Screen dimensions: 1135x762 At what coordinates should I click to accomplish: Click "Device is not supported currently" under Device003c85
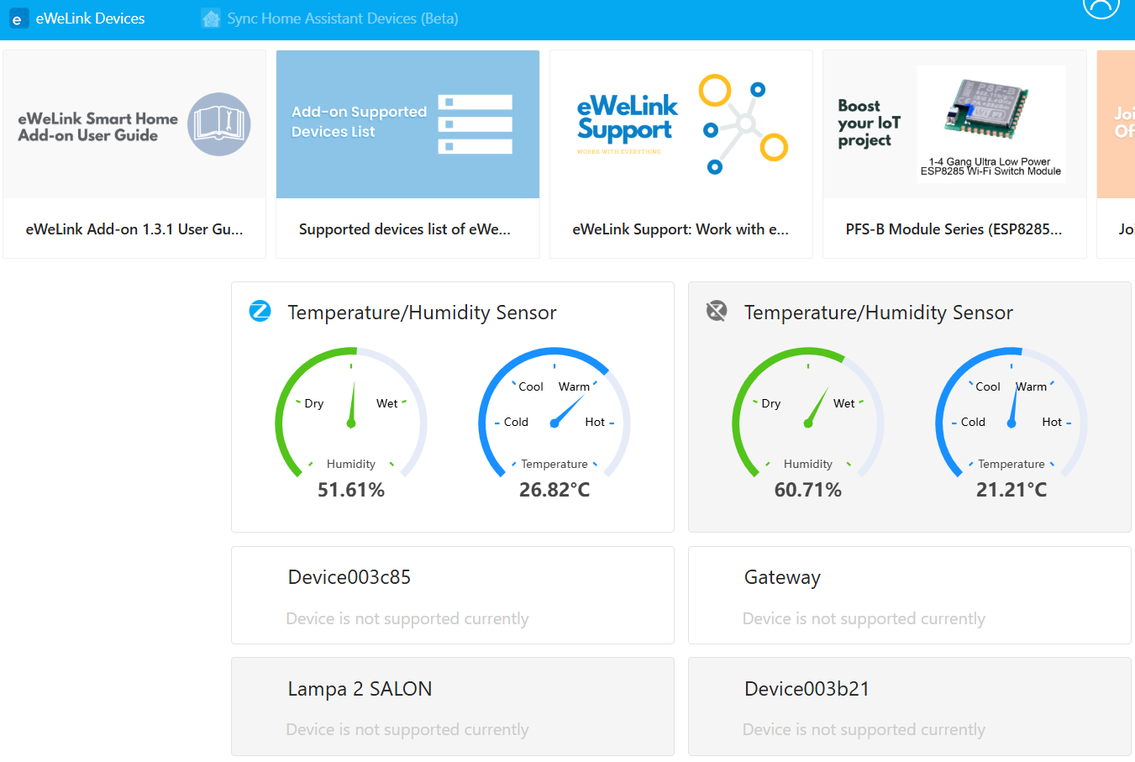[407, 619]
